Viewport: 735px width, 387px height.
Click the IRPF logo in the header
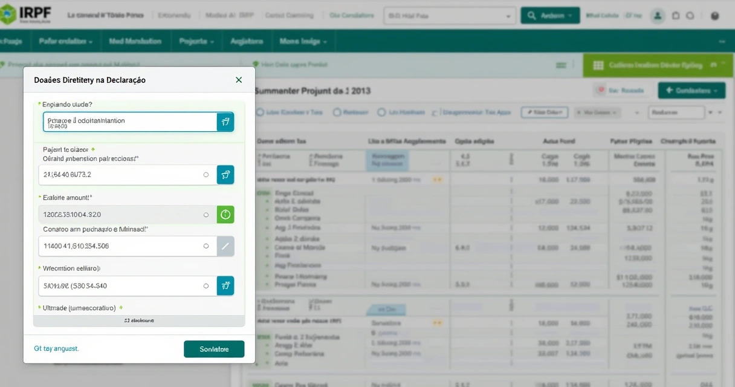click(x=27, y=15)
